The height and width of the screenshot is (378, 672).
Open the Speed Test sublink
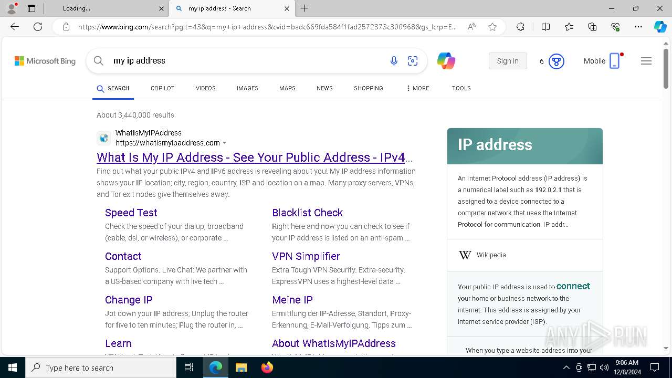click(x=131, y=213)
